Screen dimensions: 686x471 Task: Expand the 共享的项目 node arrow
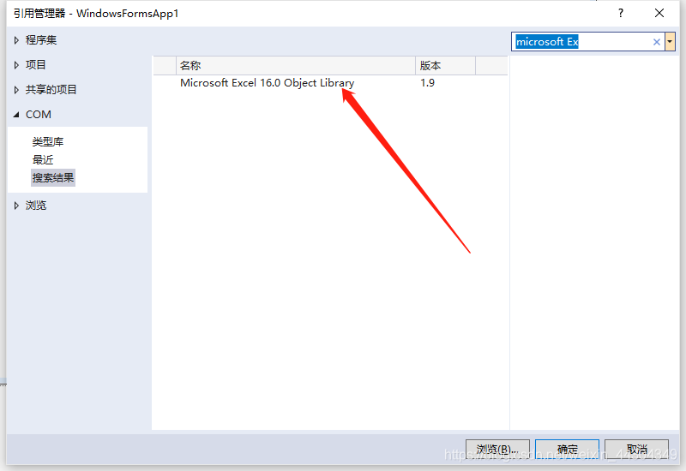pyautogui.click(x=16, y=90)
